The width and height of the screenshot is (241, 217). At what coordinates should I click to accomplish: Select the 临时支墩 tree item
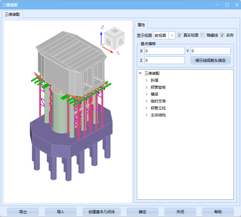158,101
